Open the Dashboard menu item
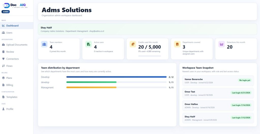Screen dimensions: 260x134 (x=17, y=26)
